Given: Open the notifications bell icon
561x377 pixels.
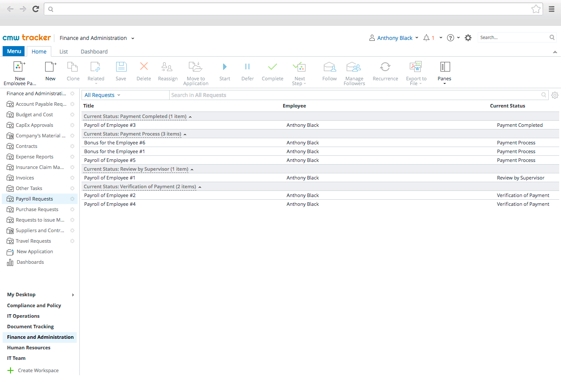Looking at the screenshot, I should click(426, 38).
